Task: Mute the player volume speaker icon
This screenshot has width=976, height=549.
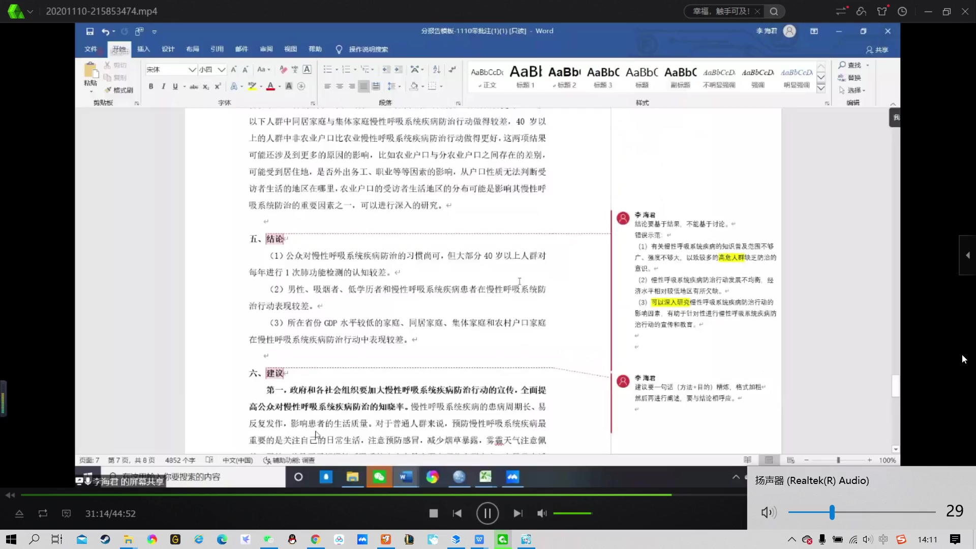Action: point(542,513)
